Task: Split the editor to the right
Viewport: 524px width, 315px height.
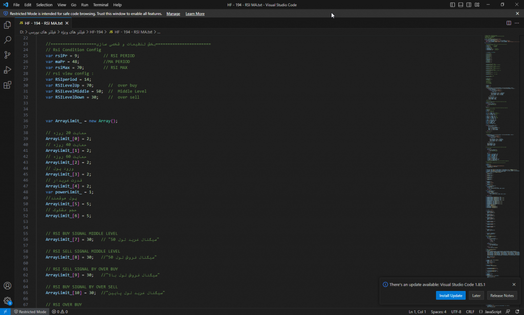Action: [x=509, y=23]
